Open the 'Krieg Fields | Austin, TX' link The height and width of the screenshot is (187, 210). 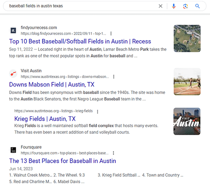pos(45,119)
